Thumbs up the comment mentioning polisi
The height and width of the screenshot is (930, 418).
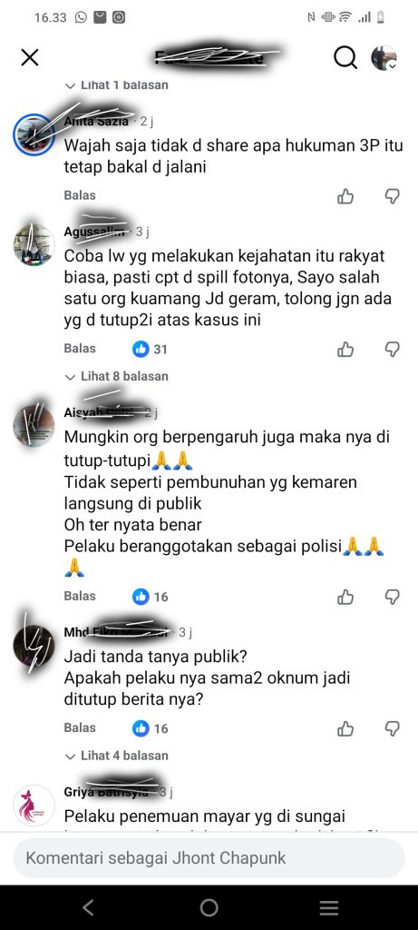(345, 597)
